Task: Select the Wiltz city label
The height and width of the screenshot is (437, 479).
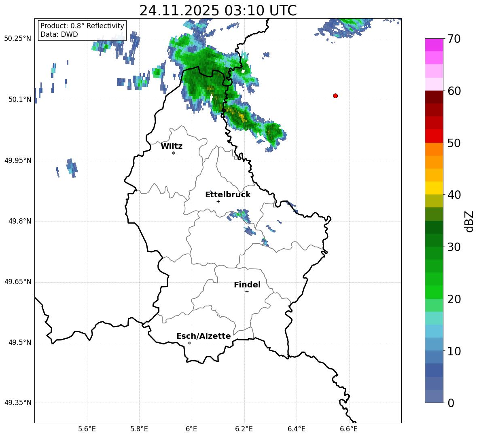Action: click(172, 146)
